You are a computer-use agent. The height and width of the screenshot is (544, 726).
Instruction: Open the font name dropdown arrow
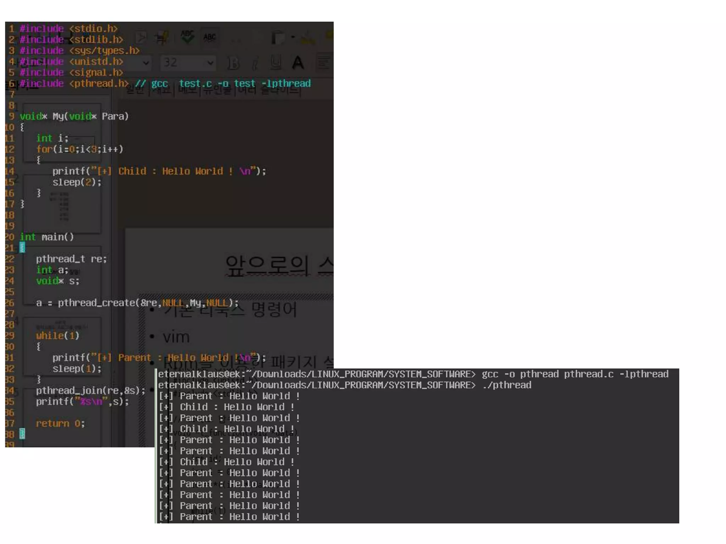coord(146,63)
